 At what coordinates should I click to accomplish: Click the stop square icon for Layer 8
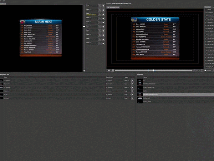[x=103, y=43]
